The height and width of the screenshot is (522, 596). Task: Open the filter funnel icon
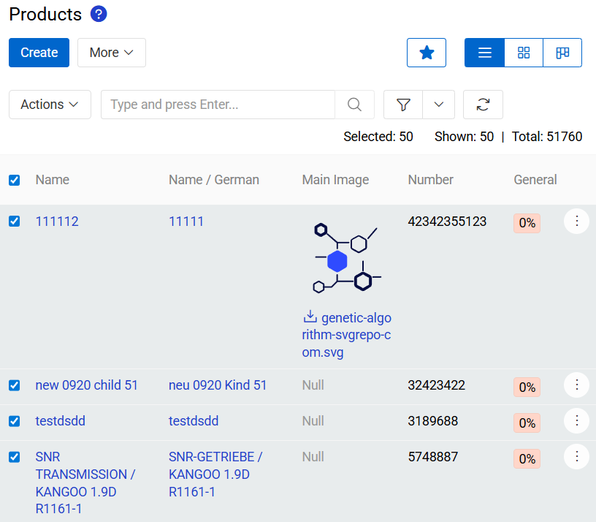[403, 105]
